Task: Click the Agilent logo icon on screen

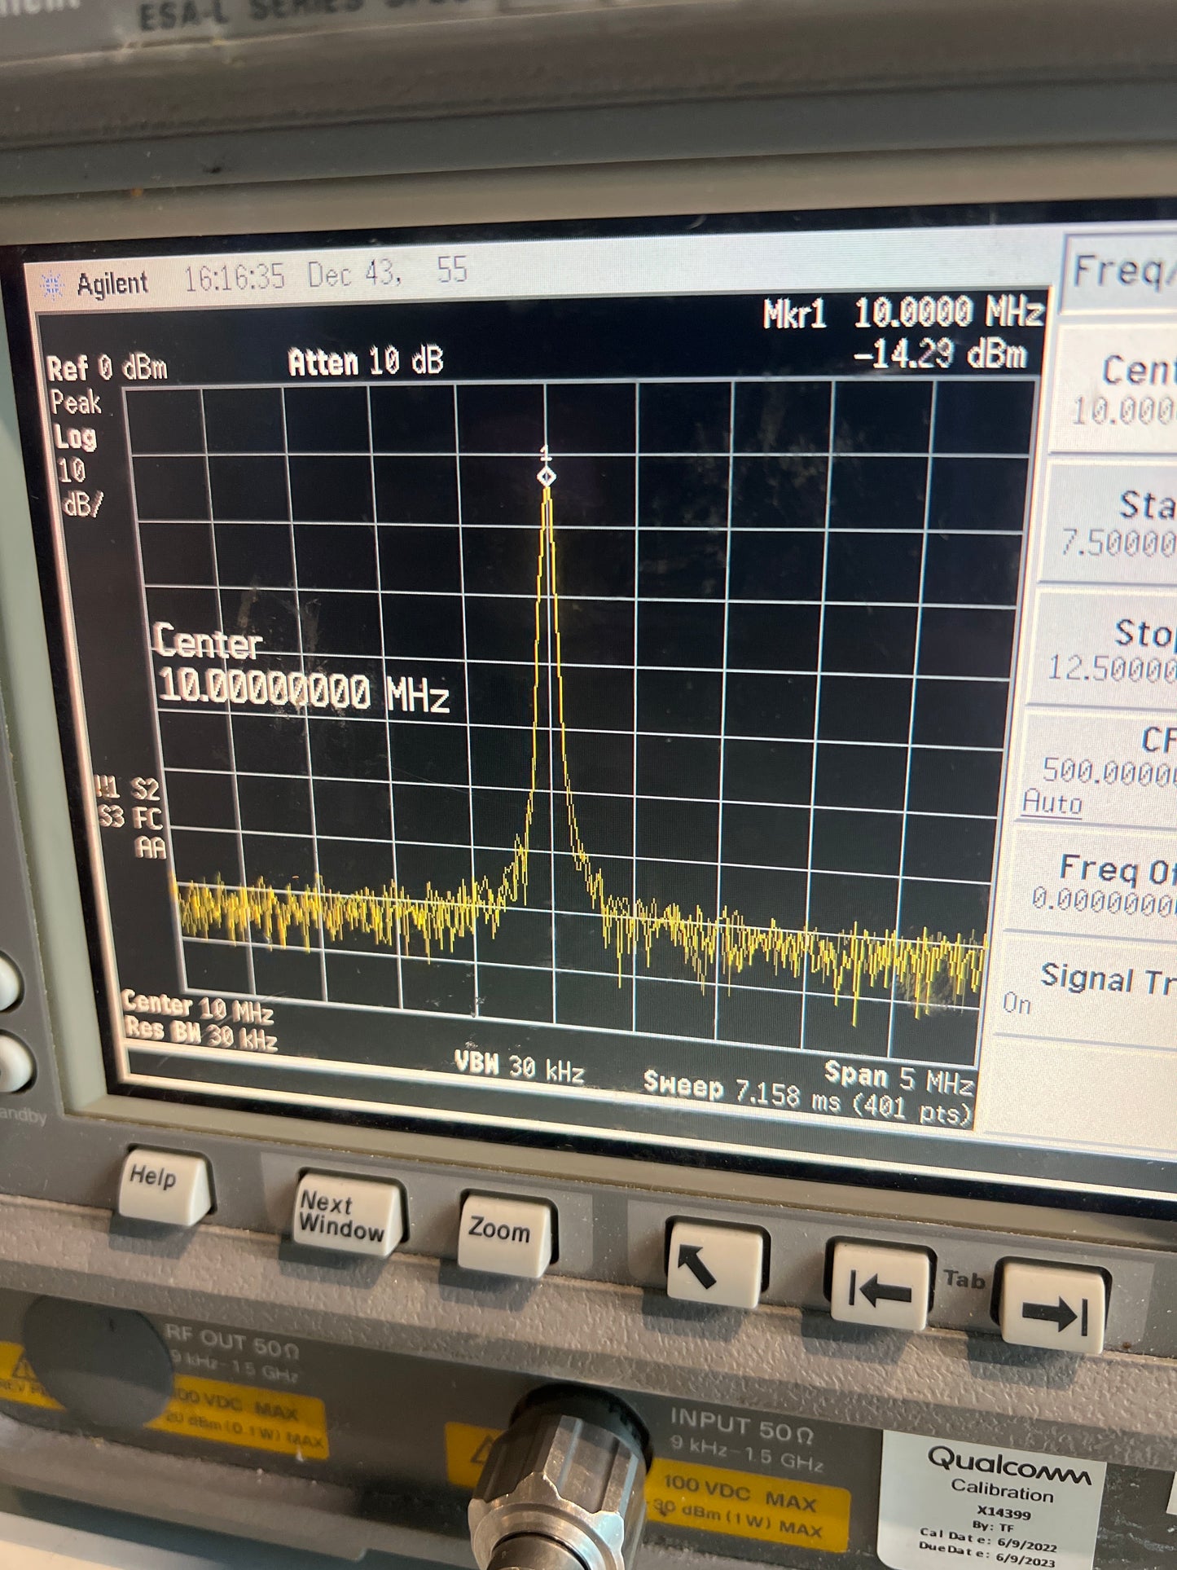Action: click(x=52, y=285)
